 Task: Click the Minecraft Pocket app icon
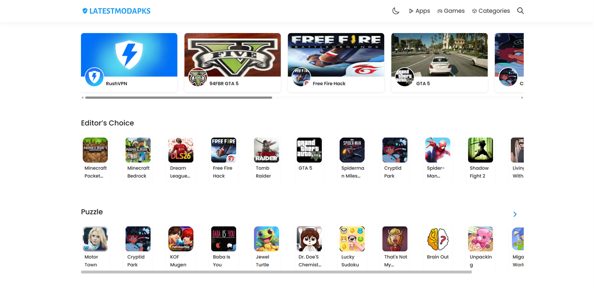point(95,150)
